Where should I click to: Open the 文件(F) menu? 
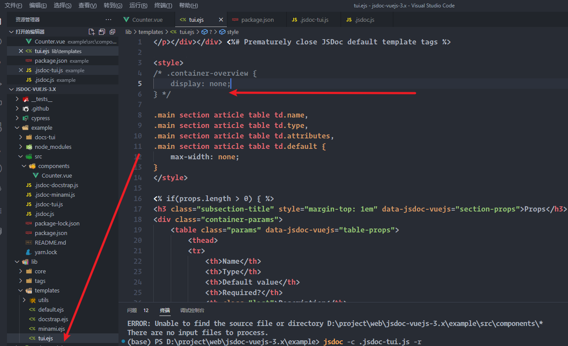click(14, 6)
